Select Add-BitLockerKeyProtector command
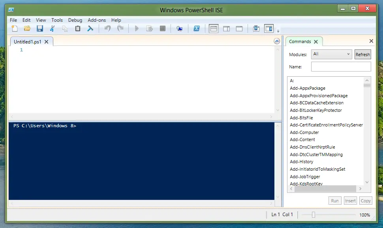 [316, 110]
